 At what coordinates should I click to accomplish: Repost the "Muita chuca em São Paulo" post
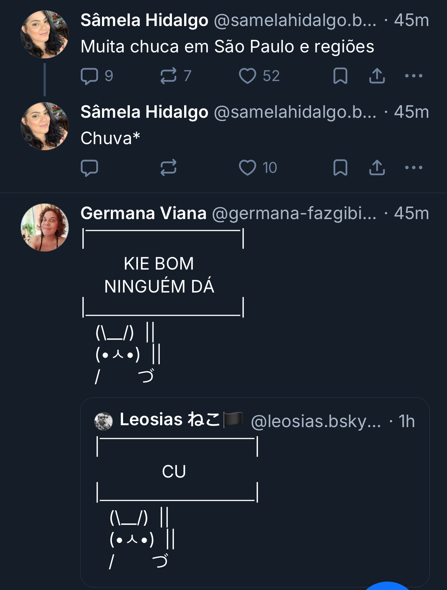click(x=168, y=76)
